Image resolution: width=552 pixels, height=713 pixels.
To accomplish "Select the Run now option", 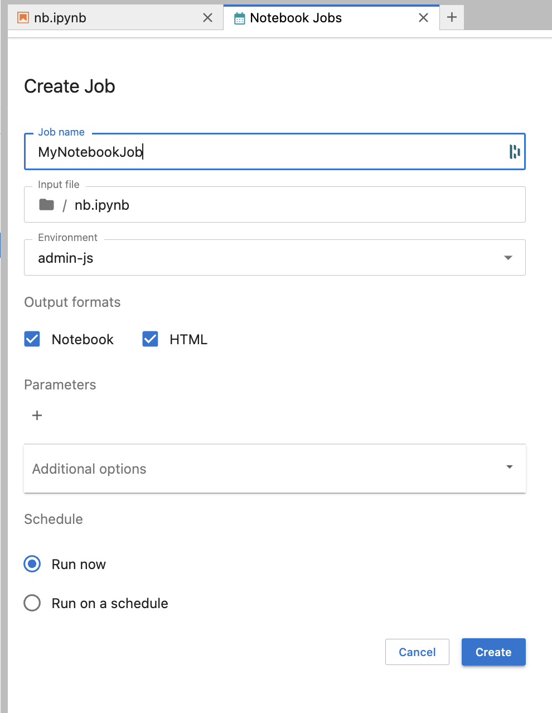I will pos(32,564).
